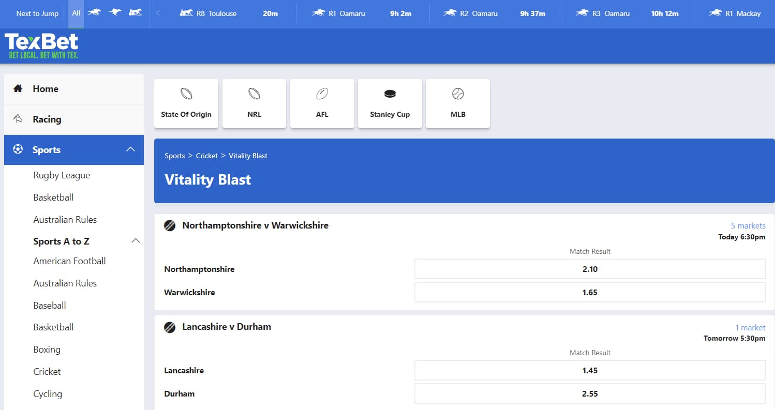Open Home in the sidebar
Viewport: 775px width, 410px height.
(74, 89)
